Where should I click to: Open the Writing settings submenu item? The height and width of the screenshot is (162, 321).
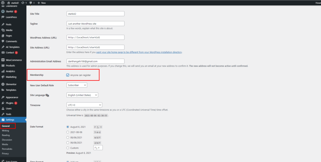pyautogui.click(x=6, y=130)
